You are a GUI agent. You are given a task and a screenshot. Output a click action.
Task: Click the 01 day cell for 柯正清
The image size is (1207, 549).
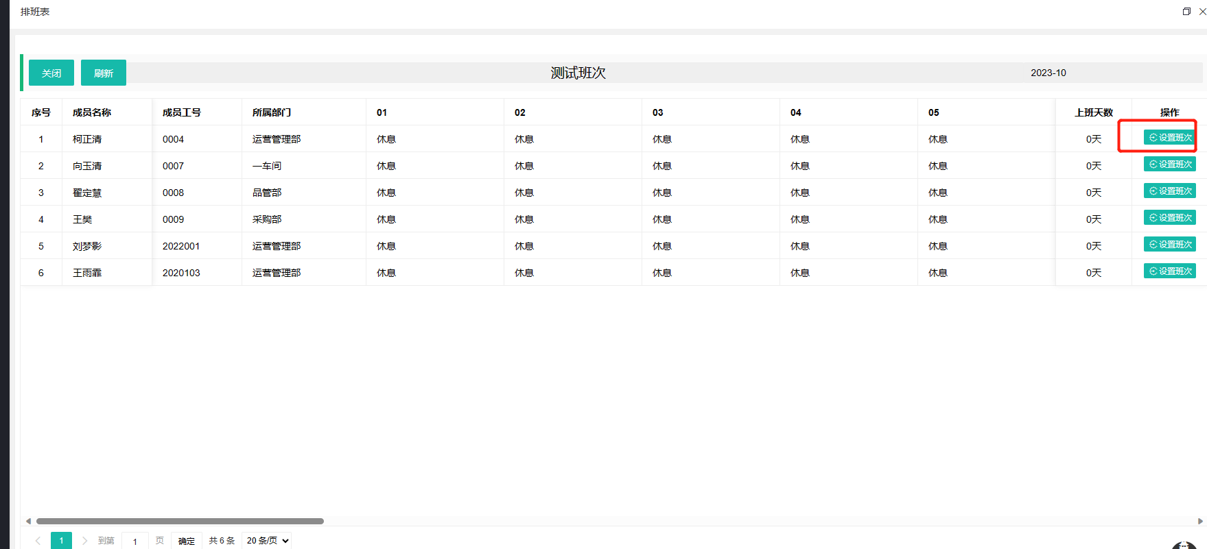click(386, 139)
